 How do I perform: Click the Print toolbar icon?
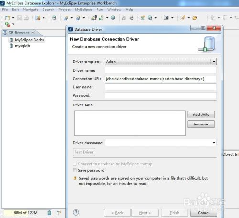pos(26,18)
